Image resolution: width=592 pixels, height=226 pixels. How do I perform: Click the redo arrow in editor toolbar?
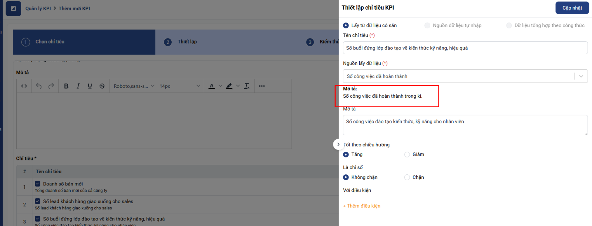pos(51,86)
